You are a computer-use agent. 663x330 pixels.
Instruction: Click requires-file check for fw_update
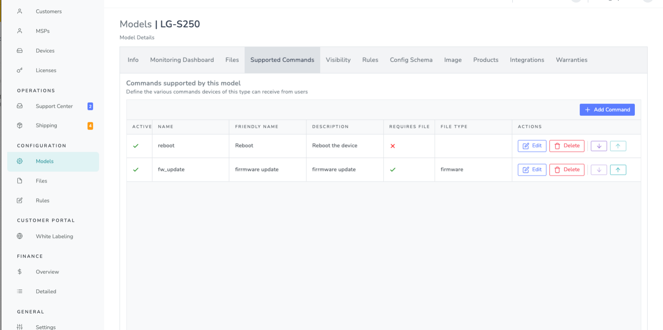coord(393,170)
